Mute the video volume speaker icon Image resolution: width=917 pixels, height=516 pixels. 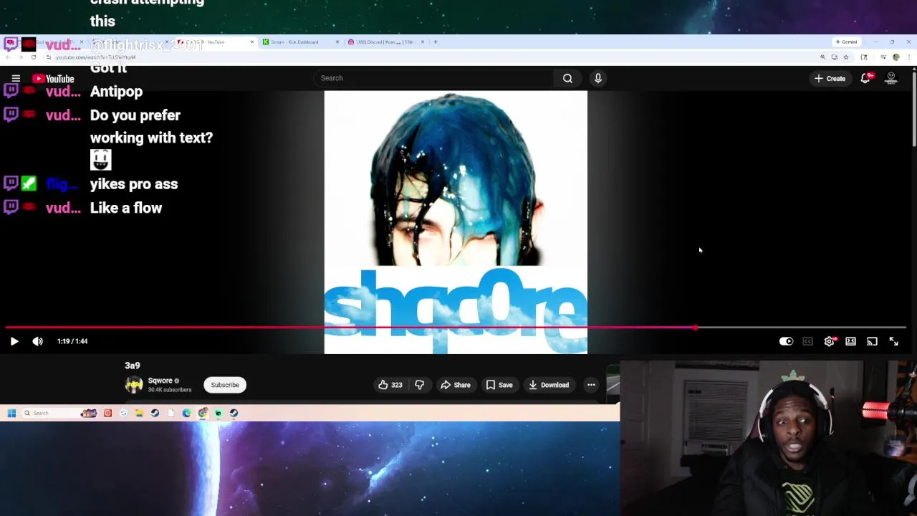click(x=37, y=342)
